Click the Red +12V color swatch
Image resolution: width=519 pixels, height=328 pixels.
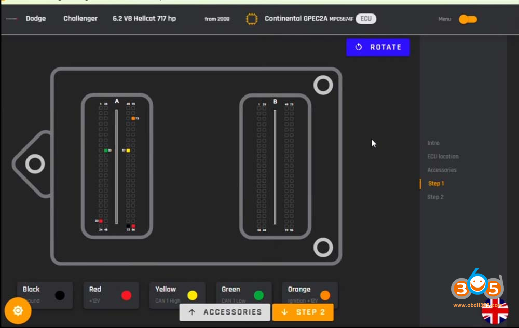click(x=126, y=295)
